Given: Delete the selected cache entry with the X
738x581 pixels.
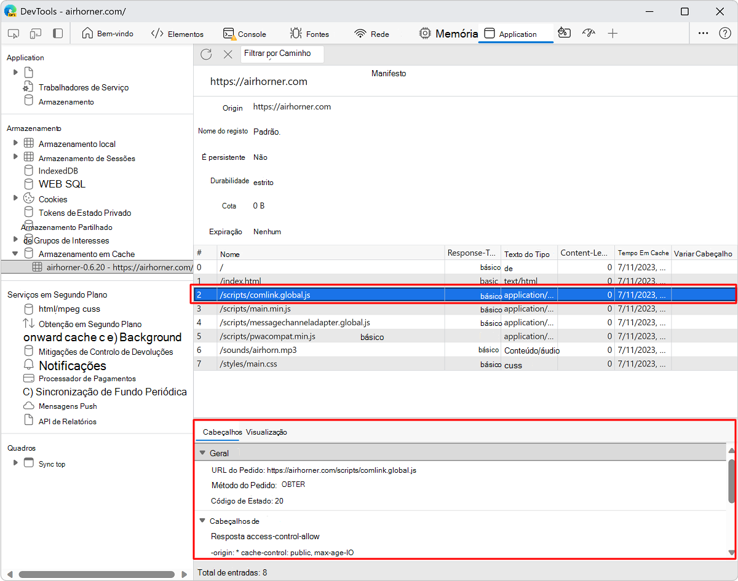Looking at the screenshot, I should tap(228, 54).
